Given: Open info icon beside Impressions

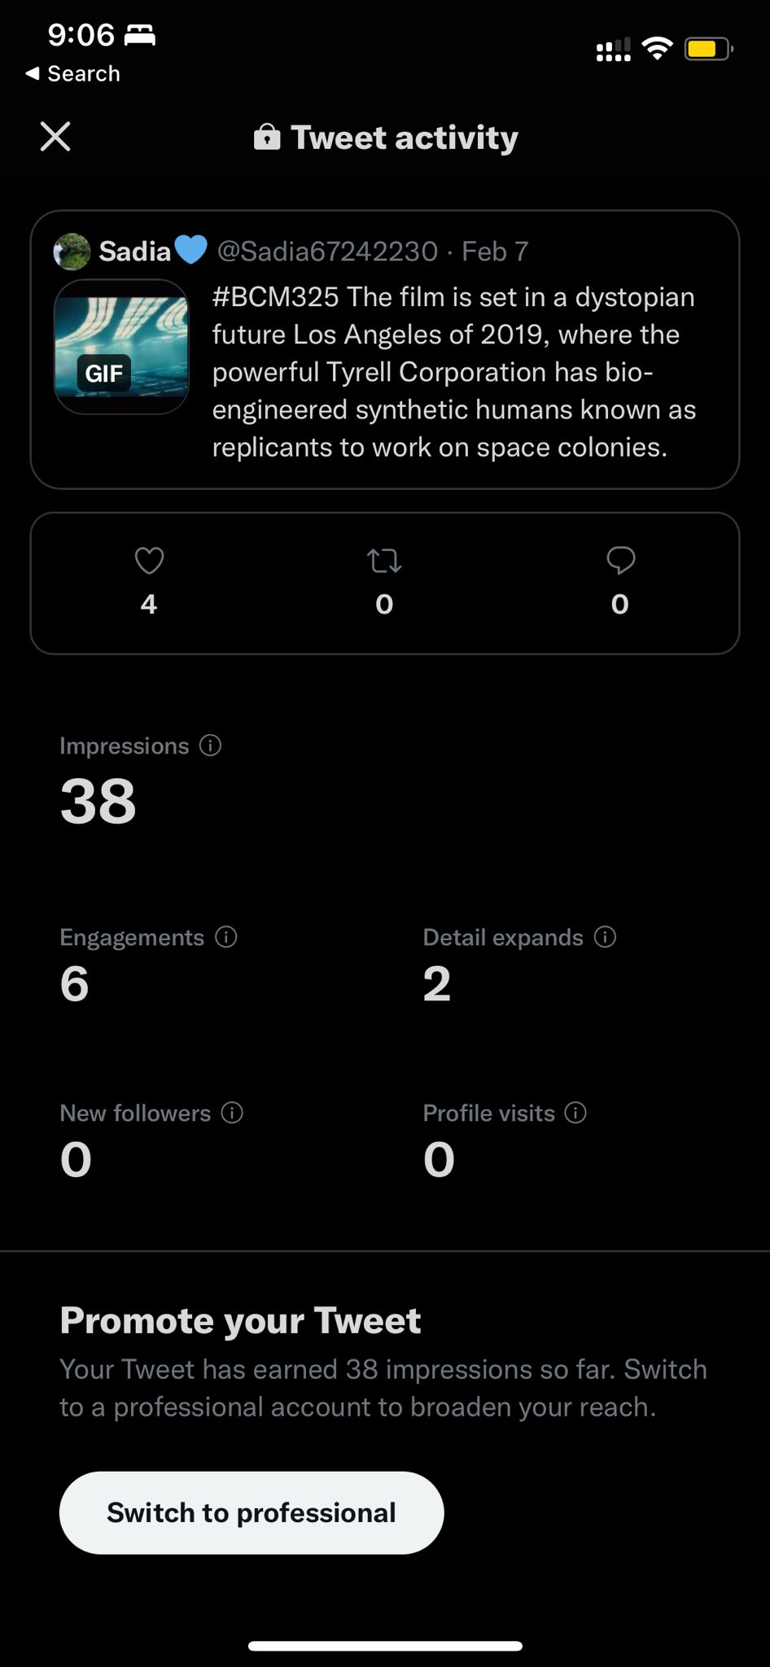Looking at the screenshot, I should click(x=211, y=746).
